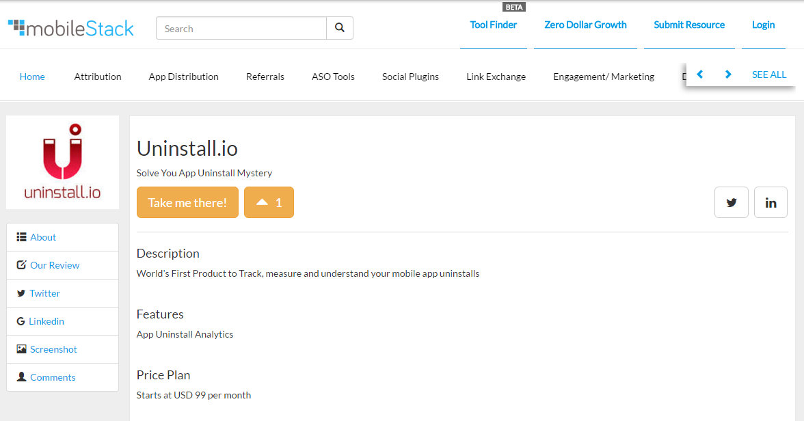Select the Link Exchange category
Image resolution: width=804 pixels, height=421 pixels.
(496, 77)
